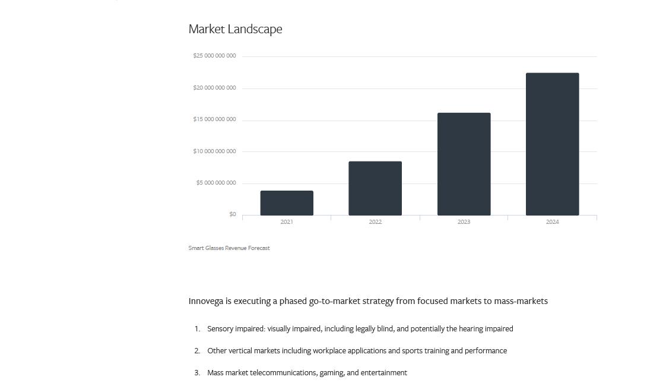Select the 2024 x-axis label

click(x=552, y=222)
